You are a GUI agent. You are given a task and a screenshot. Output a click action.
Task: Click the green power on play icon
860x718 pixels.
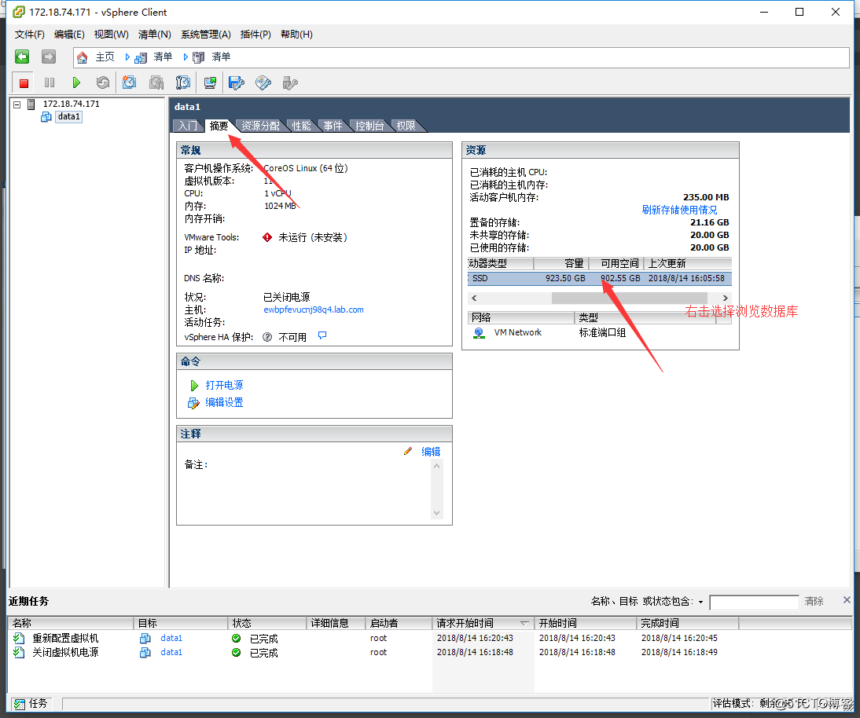tap(76, 82)
